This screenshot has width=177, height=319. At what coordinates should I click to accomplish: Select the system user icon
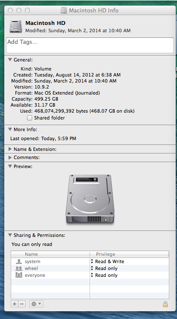(x=19, y=261)
